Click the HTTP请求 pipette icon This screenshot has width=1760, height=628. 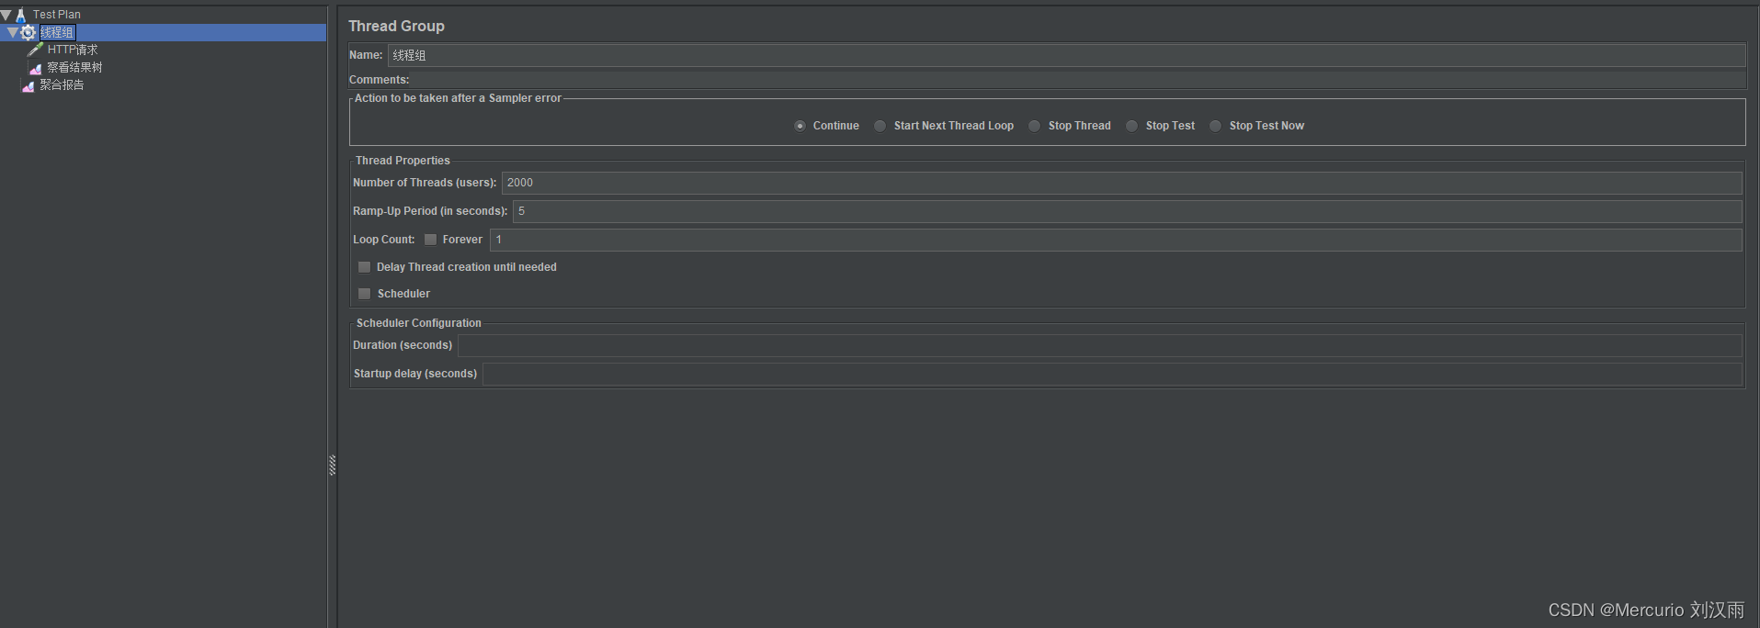point(36,50)
